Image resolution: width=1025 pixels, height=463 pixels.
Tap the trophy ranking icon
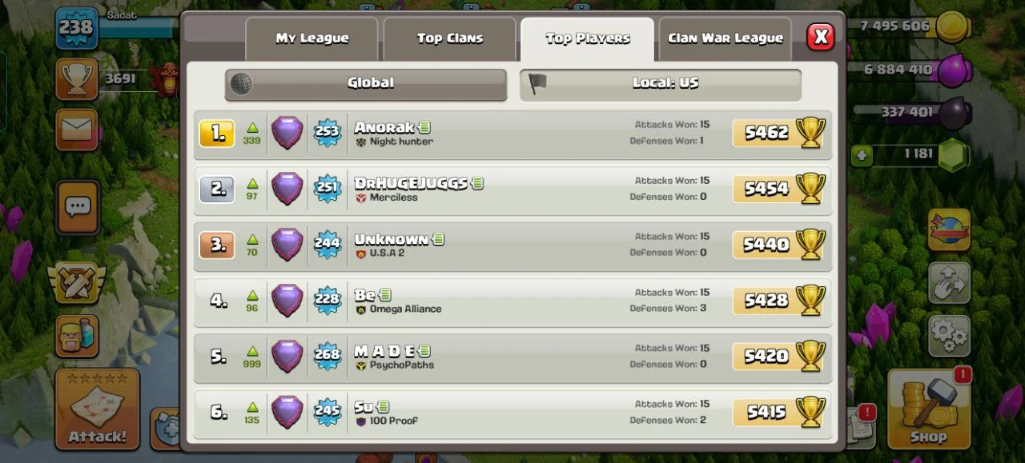[77, 78]
